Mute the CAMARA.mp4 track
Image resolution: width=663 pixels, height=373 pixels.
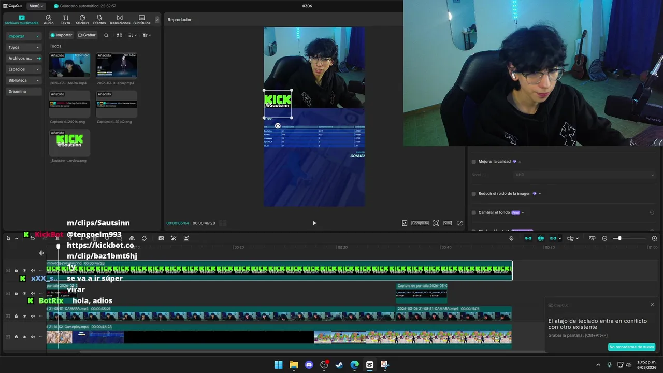(x=33, y=316)
